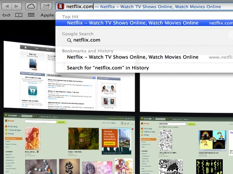Select the Top Hit Netflix suggestion
This screenshot has height=174, width=233.
(x=144, y=23)
